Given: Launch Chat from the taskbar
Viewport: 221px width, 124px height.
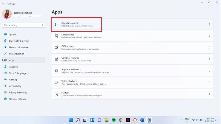Looking at the screenshot, I should click(99, 120).
